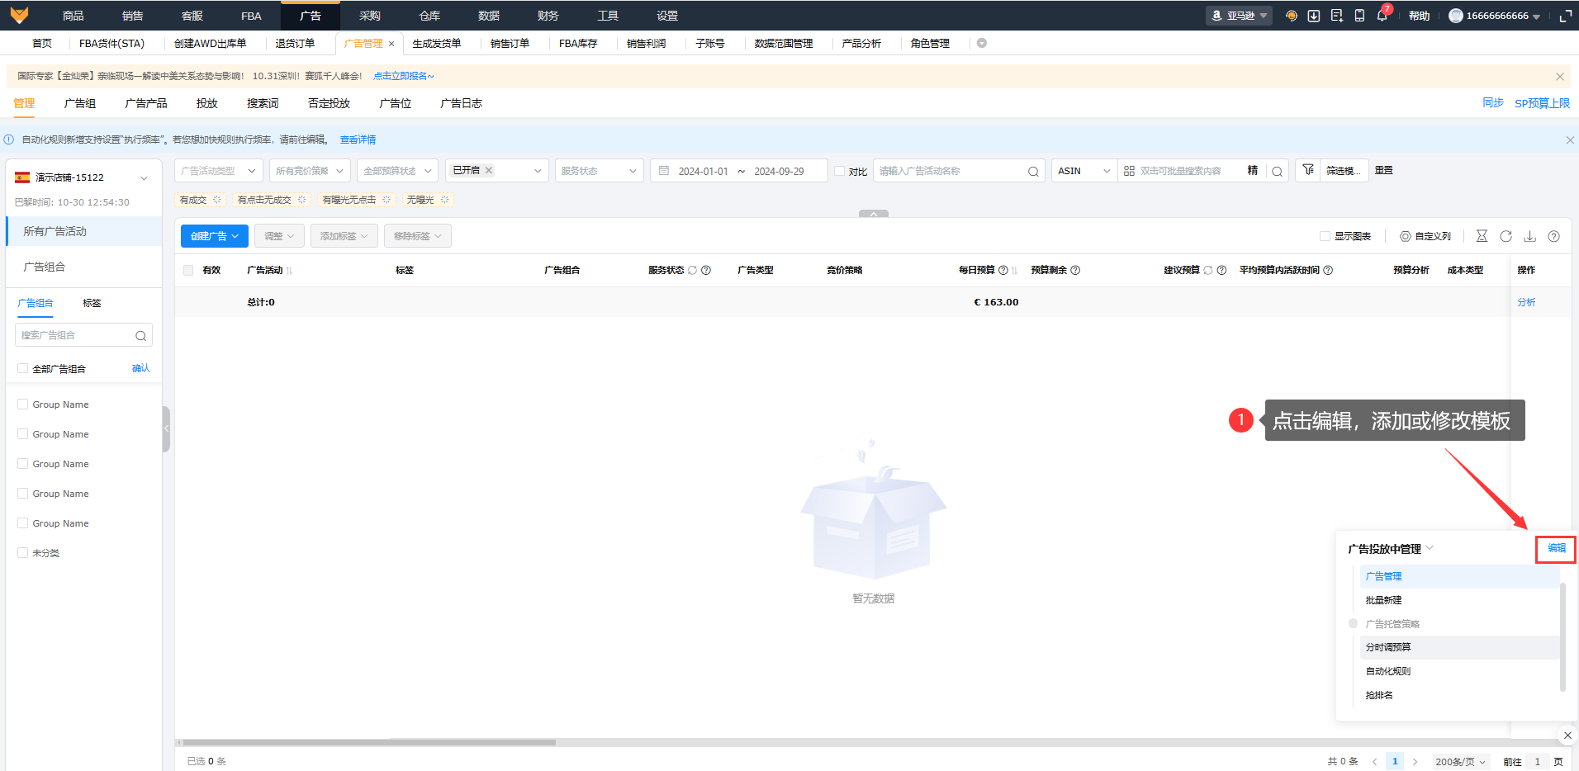Viewport: 1579px width, 771px height.
Task: Export data with the table download icon
Action: pyautogui.click(x=1530, y=236)
